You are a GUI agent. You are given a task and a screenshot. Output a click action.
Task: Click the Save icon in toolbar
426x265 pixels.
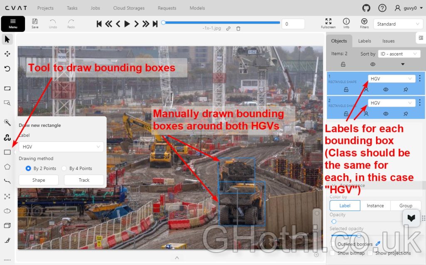tap(35, 23)
